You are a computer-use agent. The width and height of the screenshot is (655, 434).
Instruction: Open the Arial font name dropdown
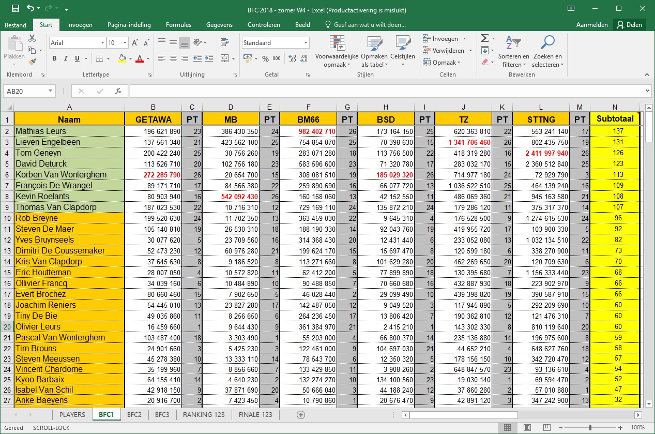pos(102,43)
